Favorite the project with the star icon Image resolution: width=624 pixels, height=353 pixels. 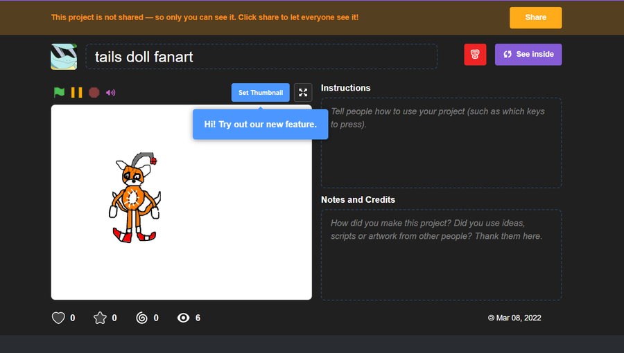coord(100,318)
